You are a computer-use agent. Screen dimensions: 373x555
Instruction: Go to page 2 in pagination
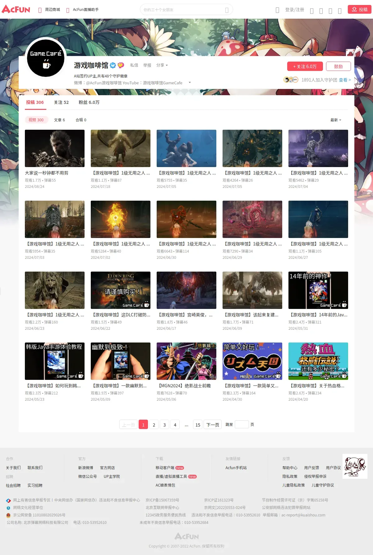click(154, 425)
